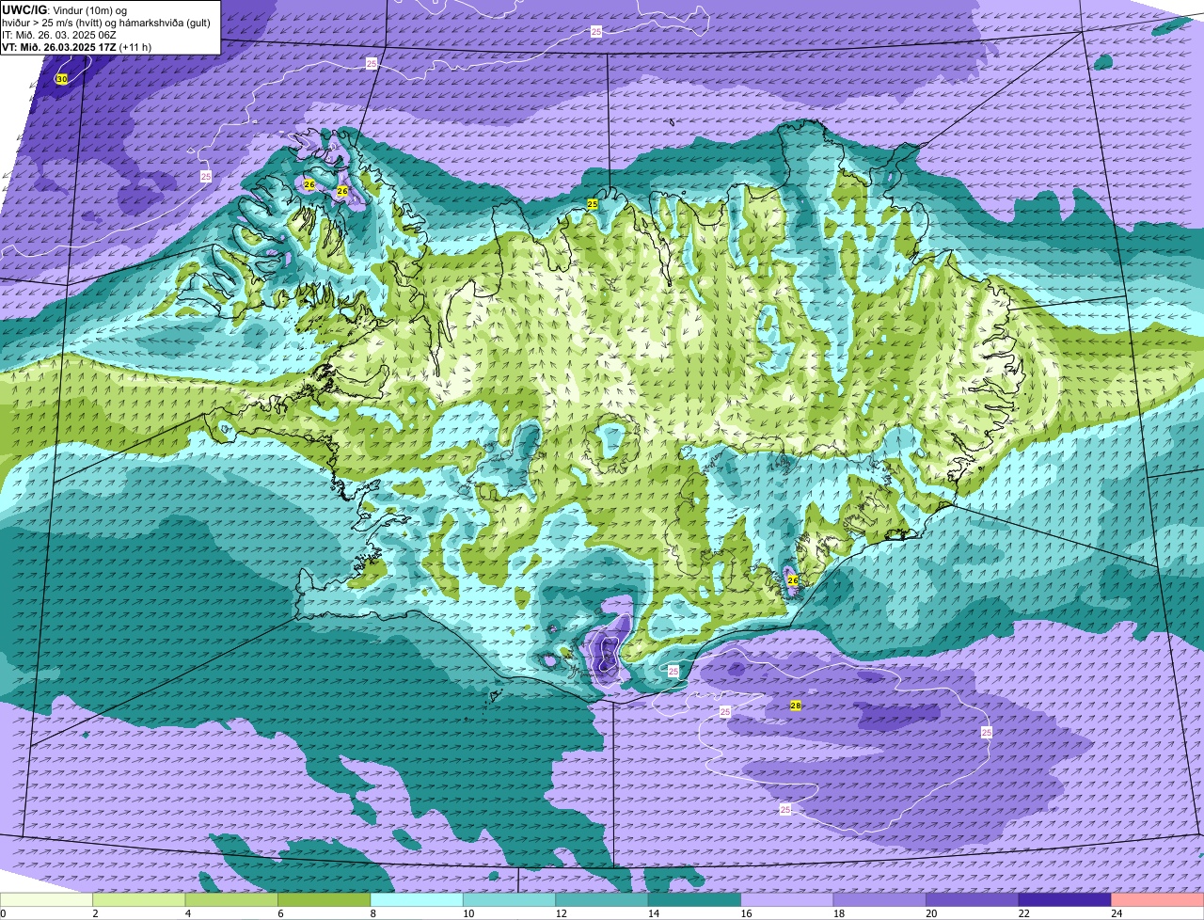Click the '8' scale label
This screenshot has width=1204, height=920.
(372, 913)
